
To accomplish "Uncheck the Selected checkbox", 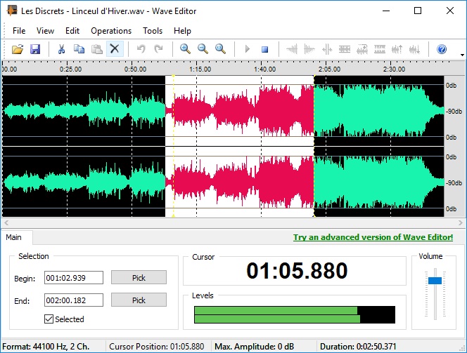I will point(49,319).
